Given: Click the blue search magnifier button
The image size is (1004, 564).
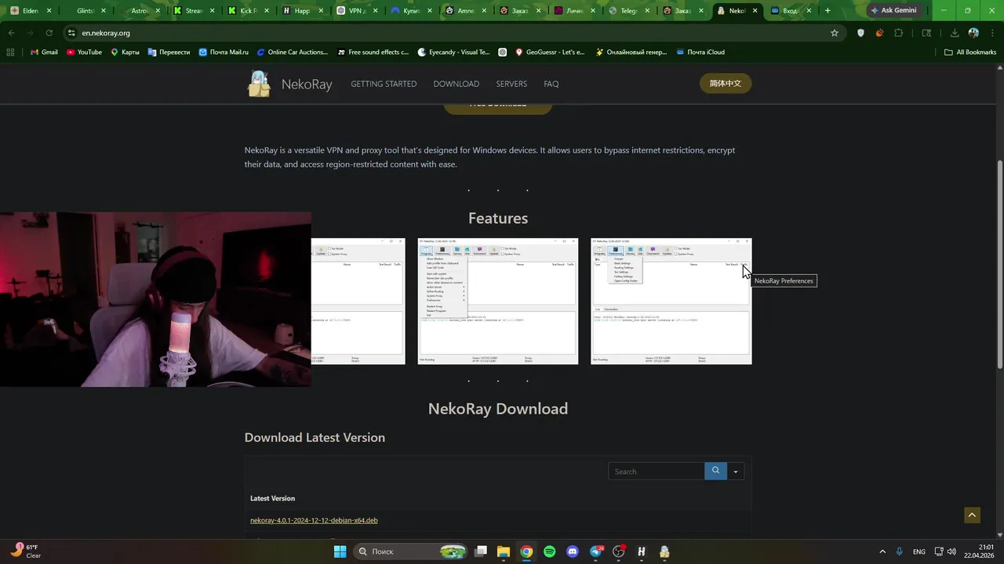Looking at the screenshot, I should coord(715,471).
